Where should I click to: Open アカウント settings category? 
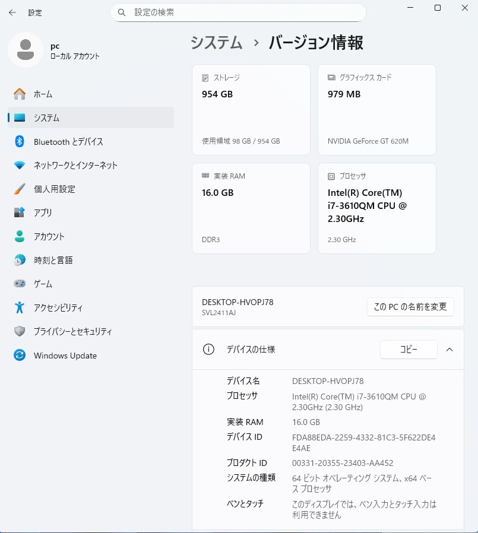(x=49, y=236)
